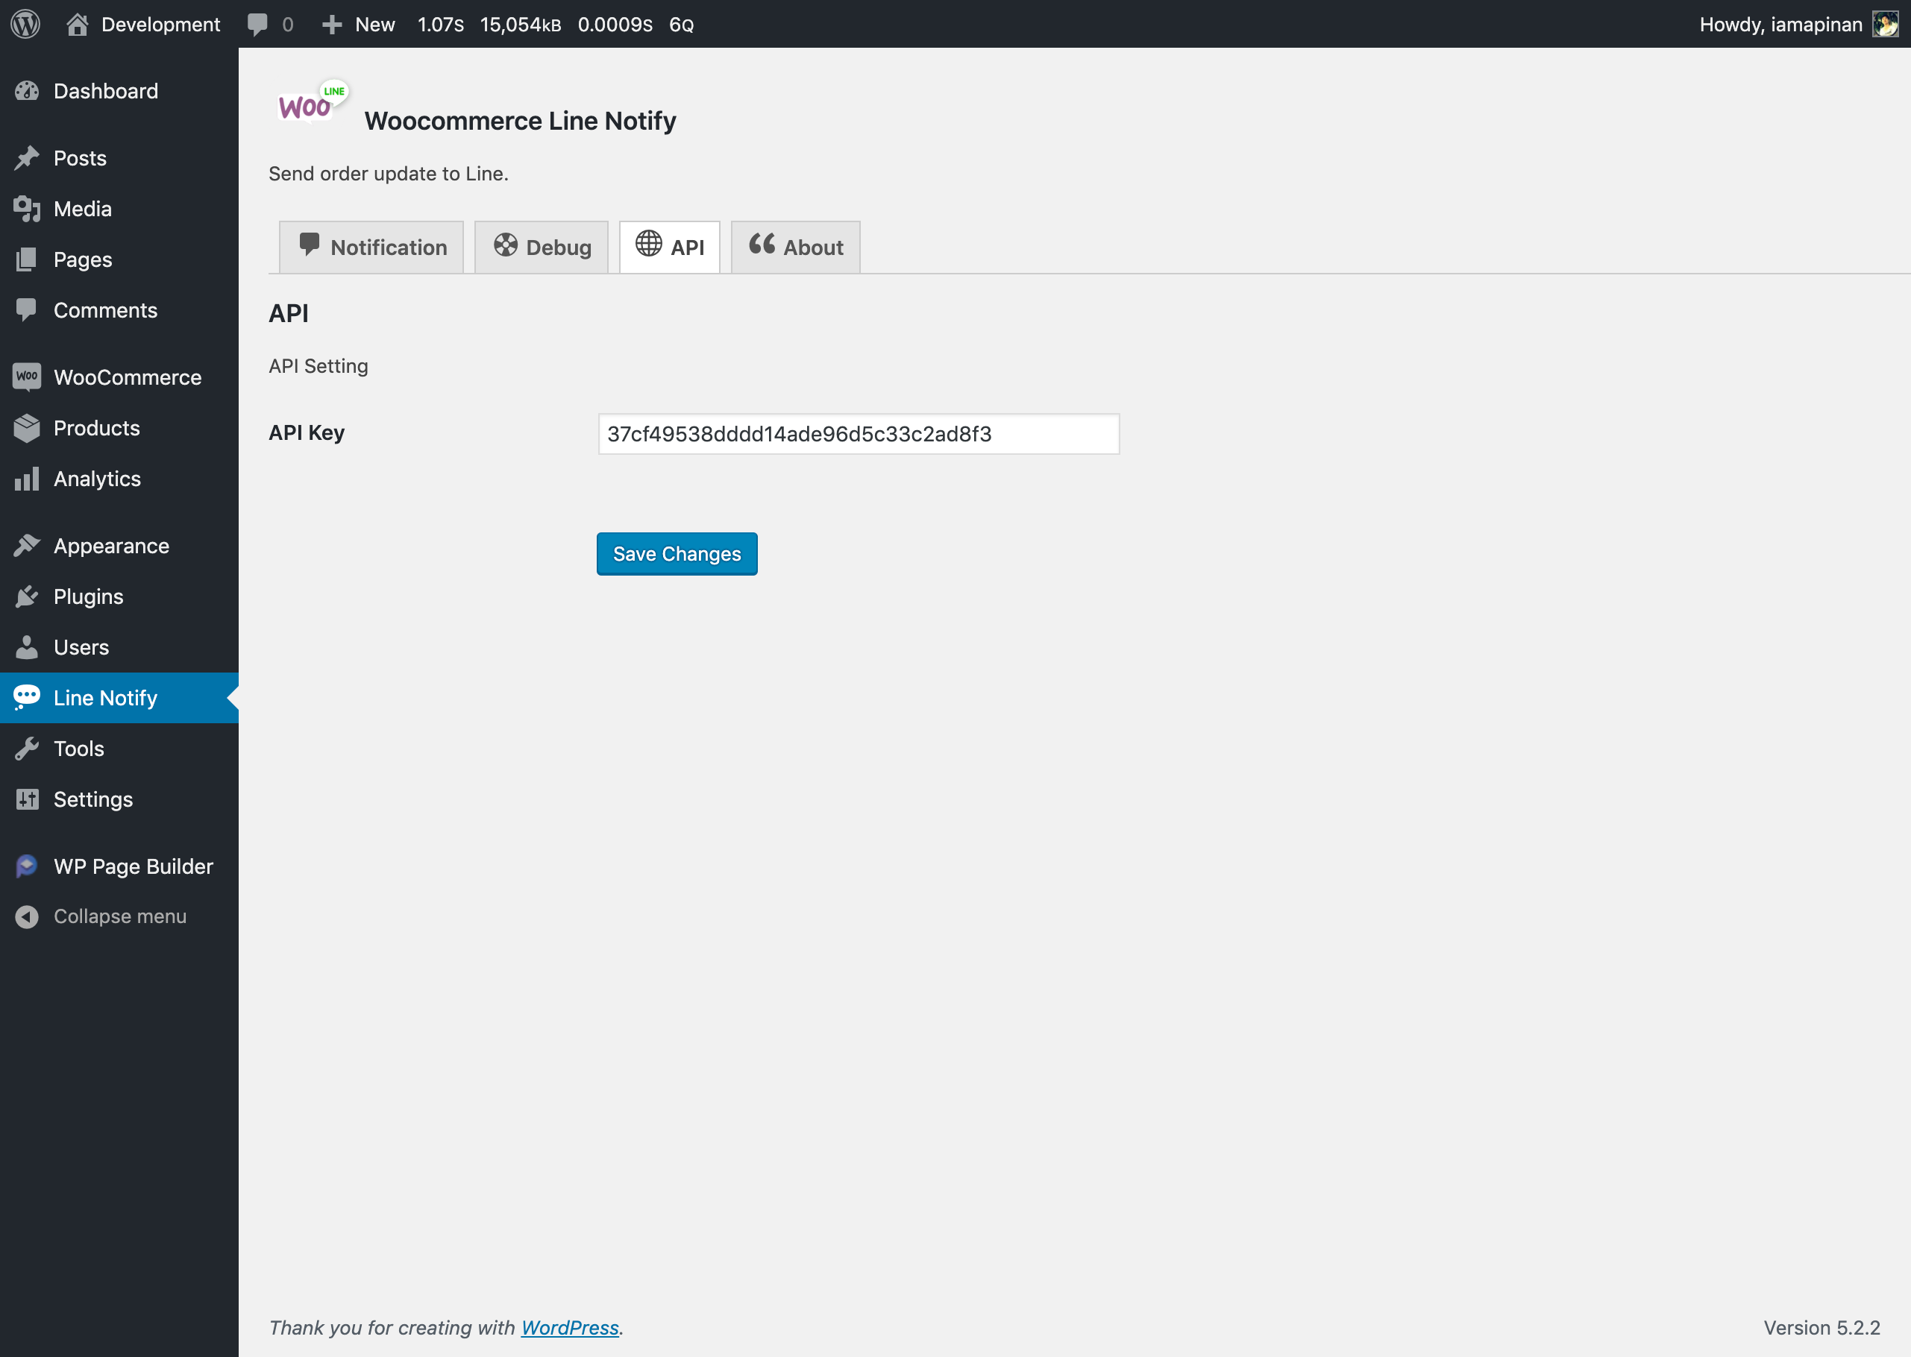Open the WordPress footer link
The width and height of the screenshot is (1911, 1357).
570,1328
